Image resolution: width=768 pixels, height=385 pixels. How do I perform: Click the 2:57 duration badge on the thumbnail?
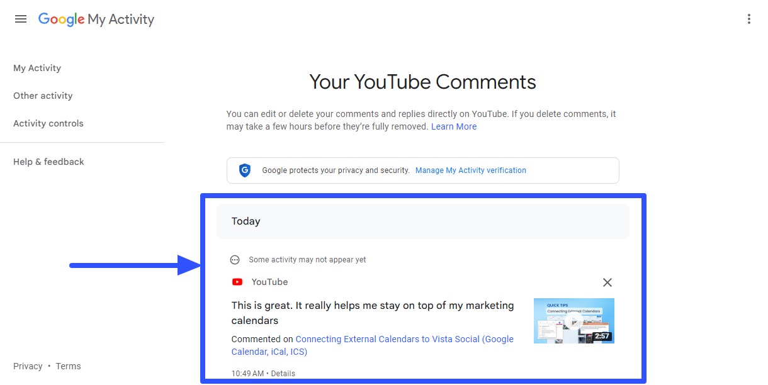click(603, 337)
